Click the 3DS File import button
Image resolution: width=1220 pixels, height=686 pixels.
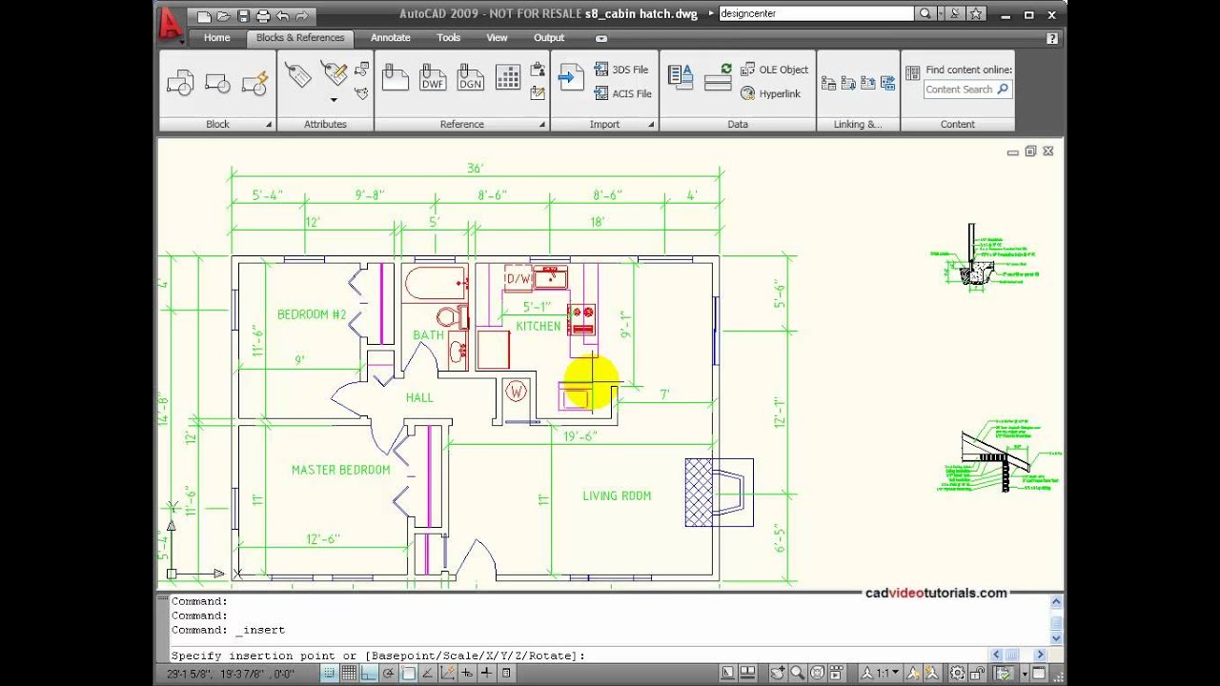click(621, 70)
